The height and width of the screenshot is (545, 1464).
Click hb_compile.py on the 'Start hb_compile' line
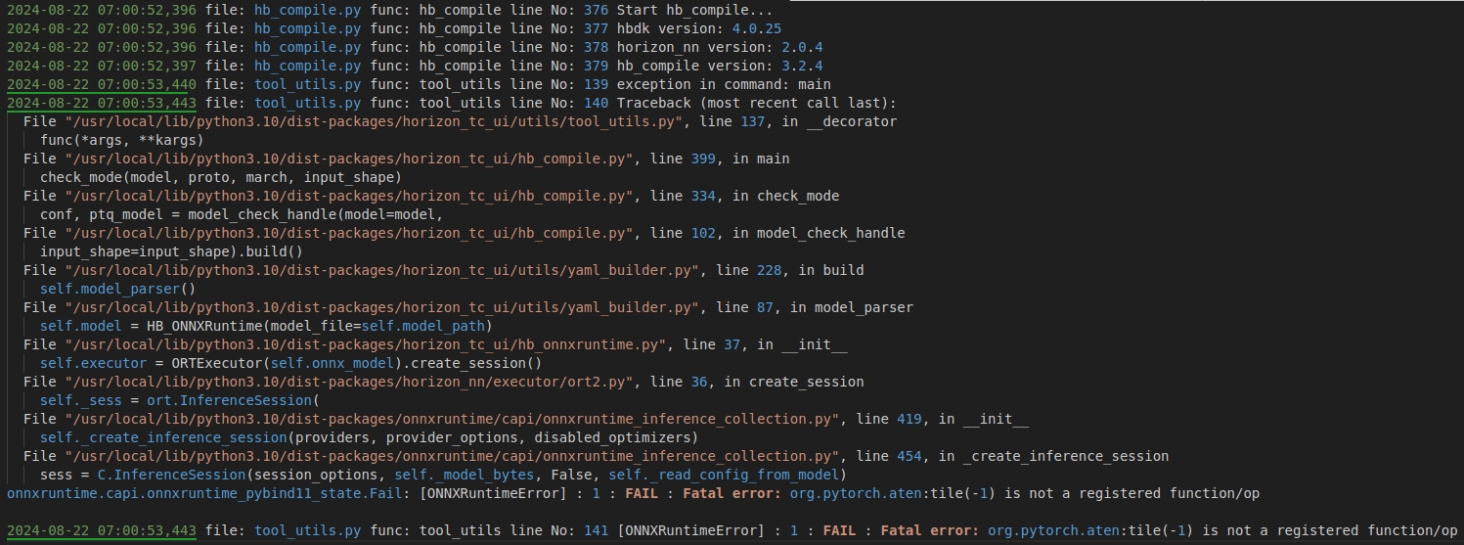(x=307, y=10)
